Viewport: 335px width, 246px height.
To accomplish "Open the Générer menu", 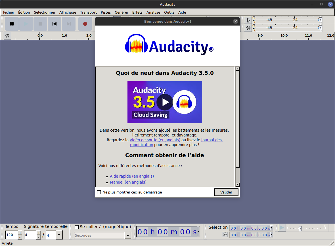I will (122, 12).
